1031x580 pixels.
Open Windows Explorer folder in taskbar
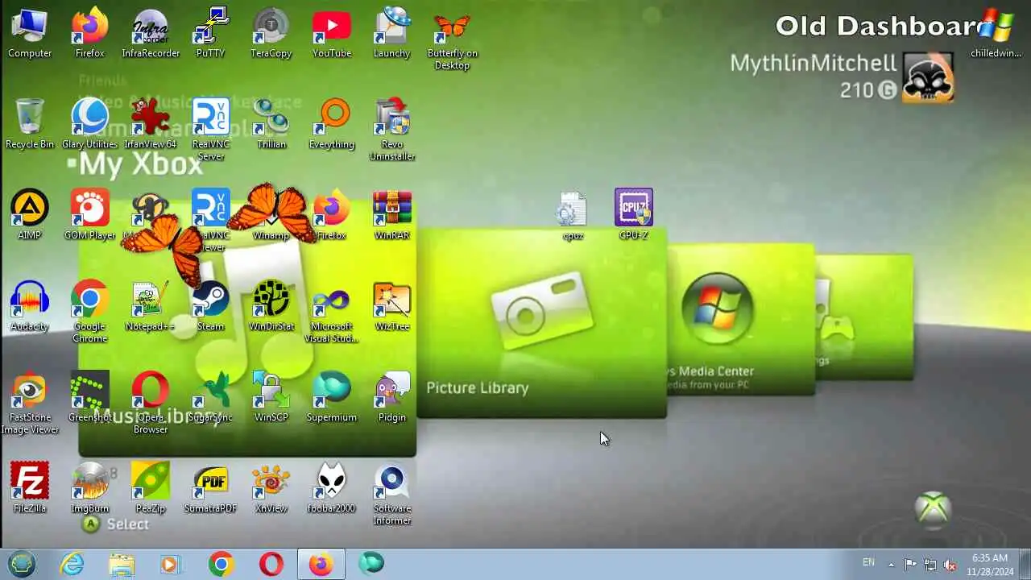click(x=122, y=564)
